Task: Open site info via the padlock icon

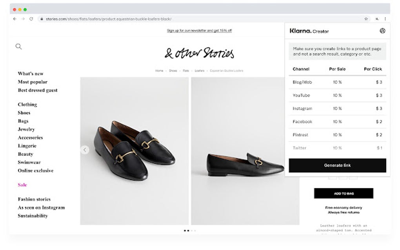Action: tap(42, 18)
